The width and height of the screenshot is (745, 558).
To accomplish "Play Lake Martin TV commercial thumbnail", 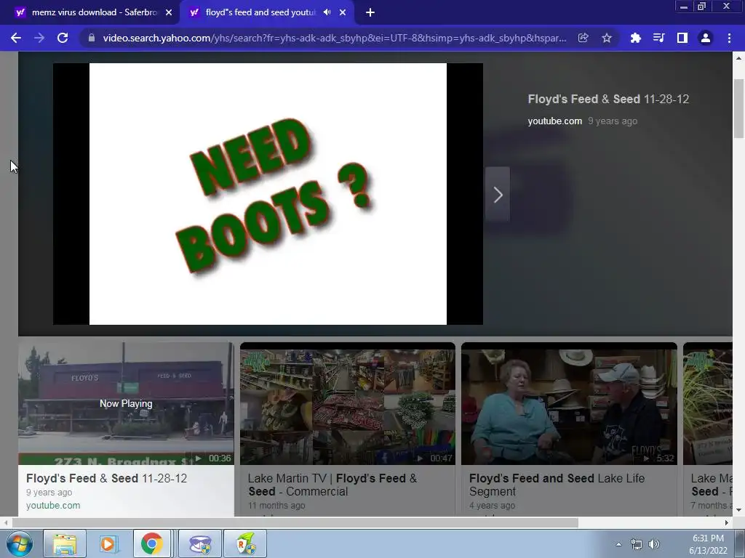I will [347, 403].
